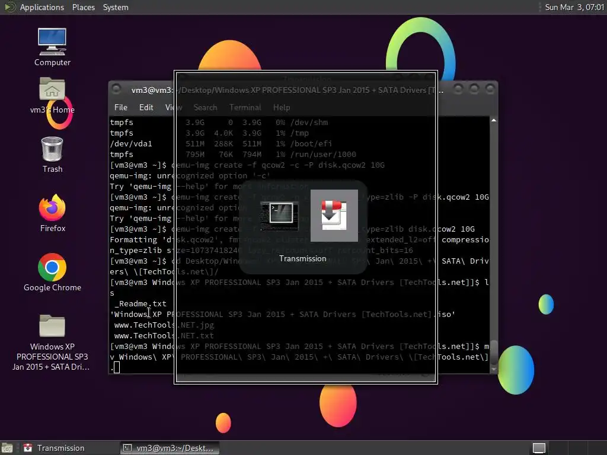Screen dimensions: 607x455
Task: Click the terminal scrollbar thumb
Action: point(494,352)
